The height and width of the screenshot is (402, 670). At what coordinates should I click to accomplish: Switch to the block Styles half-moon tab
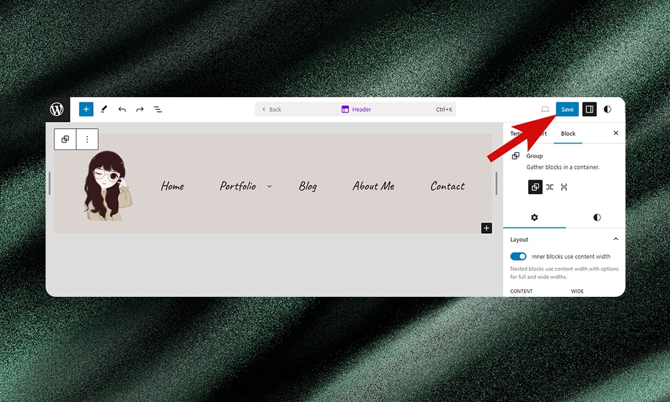[597, 217]
